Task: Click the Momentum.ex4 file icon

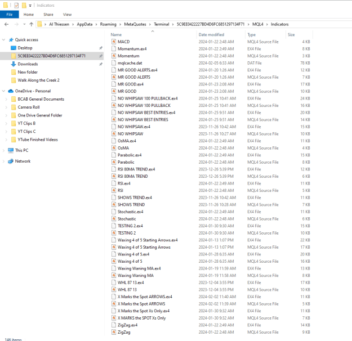Action: click(x=114, y=49)
